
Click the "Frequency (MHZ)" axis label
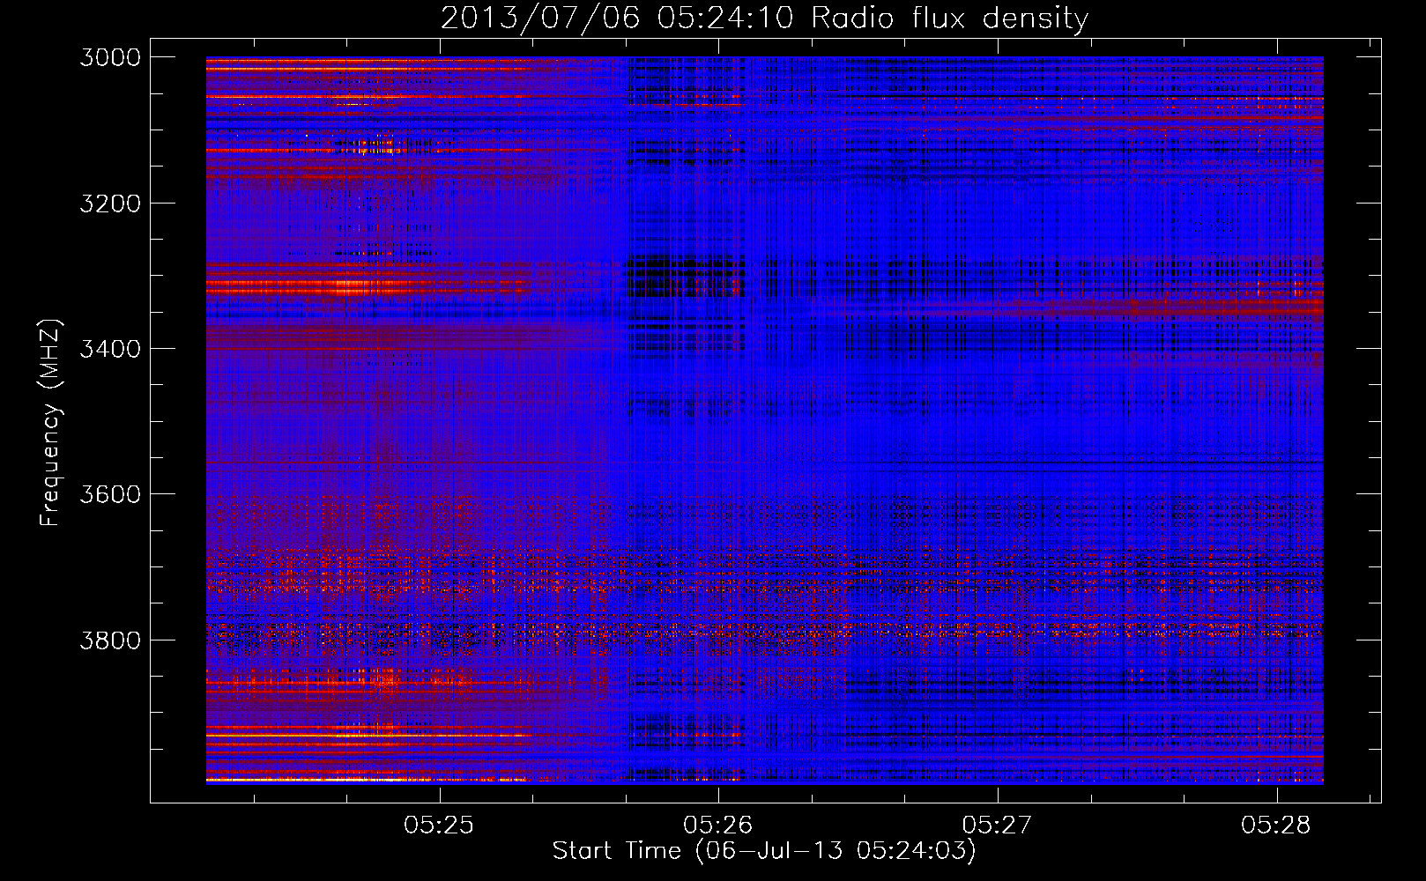[x=50, y=423]
